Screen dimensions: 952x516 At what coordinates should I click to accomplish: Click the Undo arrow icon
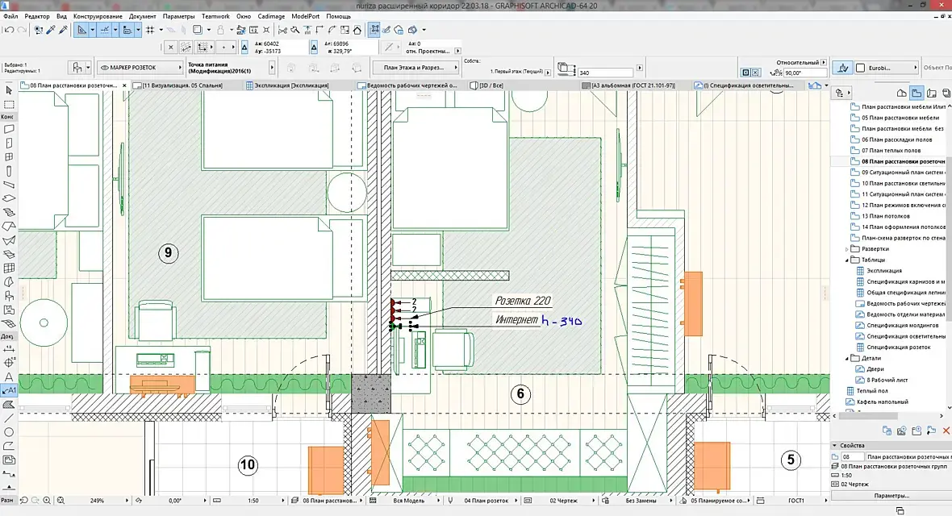pos(7,30)
